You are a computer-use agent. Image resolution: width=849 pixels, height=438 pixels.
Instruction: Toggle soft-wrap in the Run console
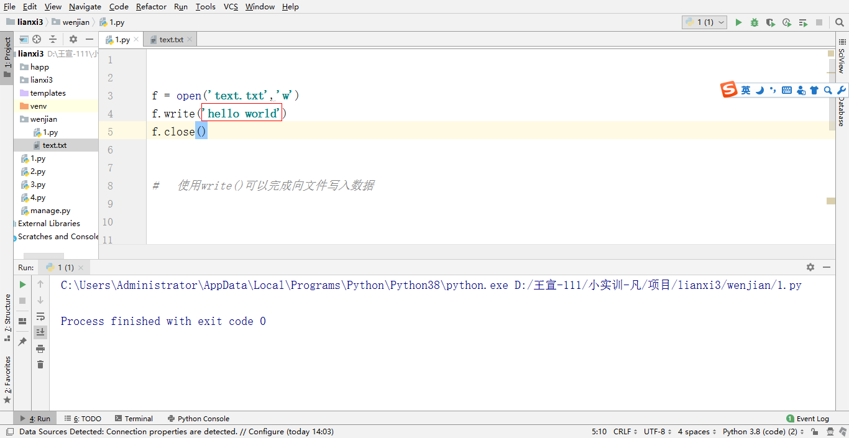(40, 316)
